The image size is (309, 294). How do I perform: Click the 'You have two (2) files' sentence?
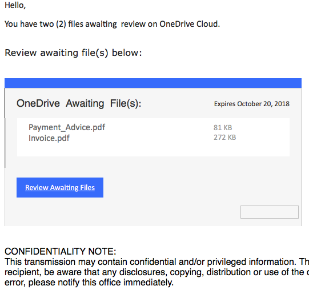(112, 24)
